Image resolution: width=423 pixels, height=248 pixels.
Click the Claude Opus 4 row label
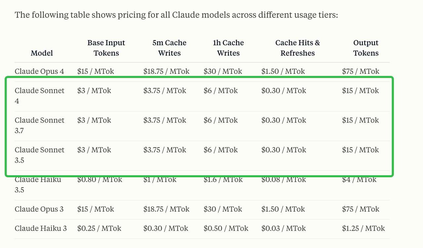point(39,71)
